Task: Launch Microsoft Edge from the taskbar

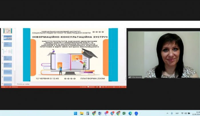Action: pos(130,113)
